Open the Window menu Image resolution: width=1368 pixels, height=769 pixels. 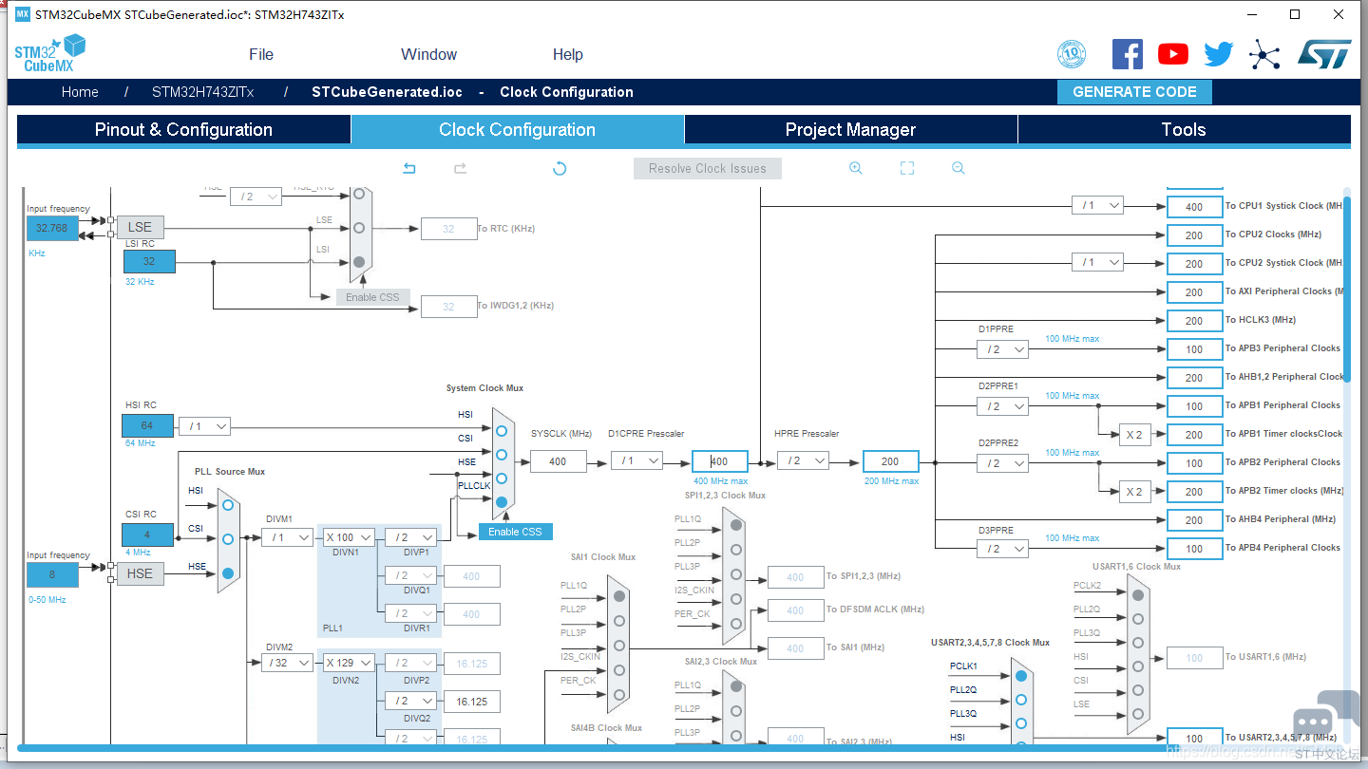coord(428,54)
